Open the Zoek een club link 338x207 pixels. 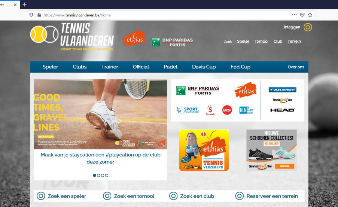(x=197, y=196)
